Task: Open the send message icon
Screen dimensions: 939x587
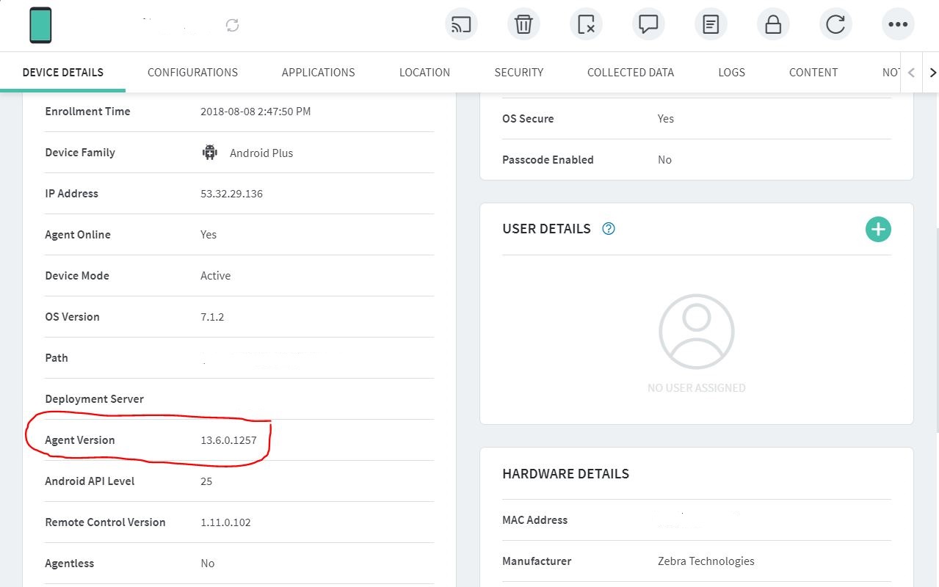Action: click(648, 25)
